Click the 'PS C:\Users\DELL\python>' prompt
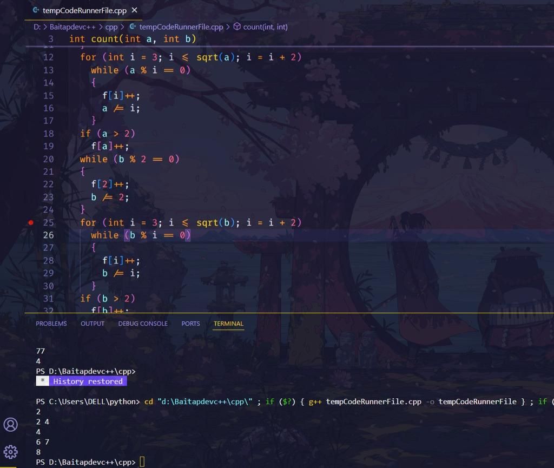This screenshot has width=554, height=468. [88, 401]
